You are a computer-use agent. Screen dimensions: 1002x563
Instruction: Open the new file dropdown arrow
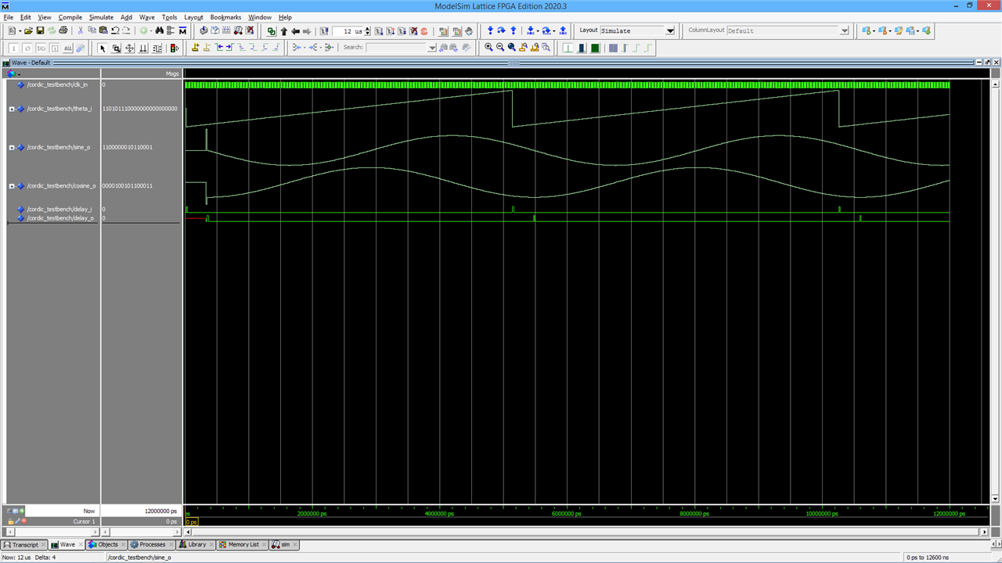[x=20, y=30]
